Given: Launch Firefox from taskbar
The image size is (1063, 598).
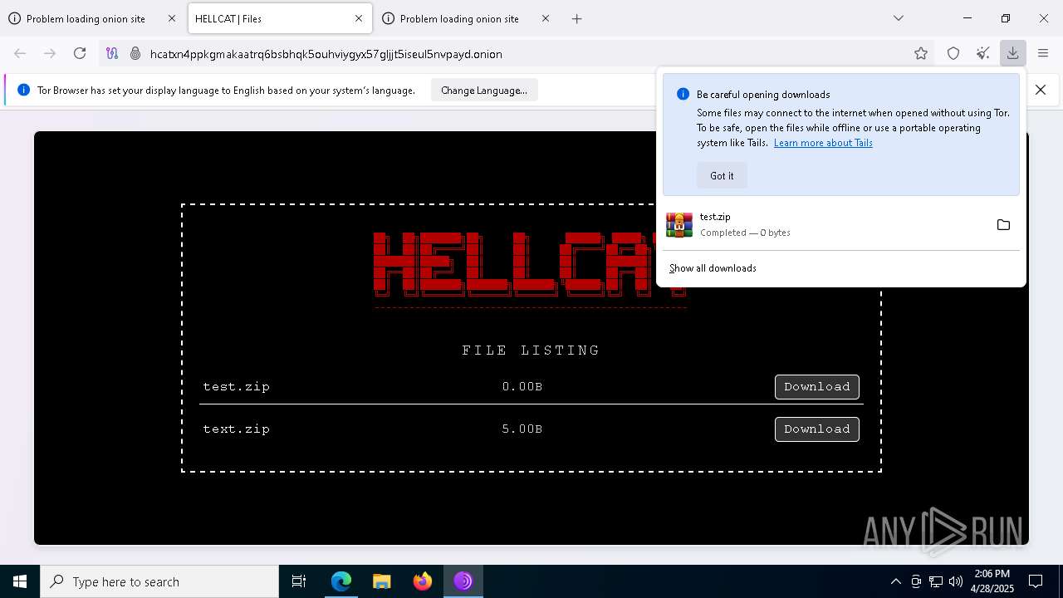Looking at the screenshot, I should pos(423,581).
